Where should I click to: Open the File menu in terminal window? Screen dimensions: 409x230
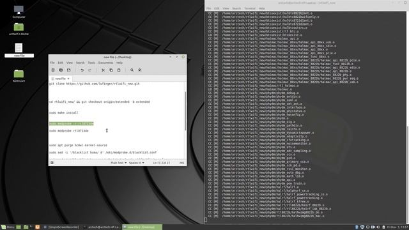tap(209, 8)
